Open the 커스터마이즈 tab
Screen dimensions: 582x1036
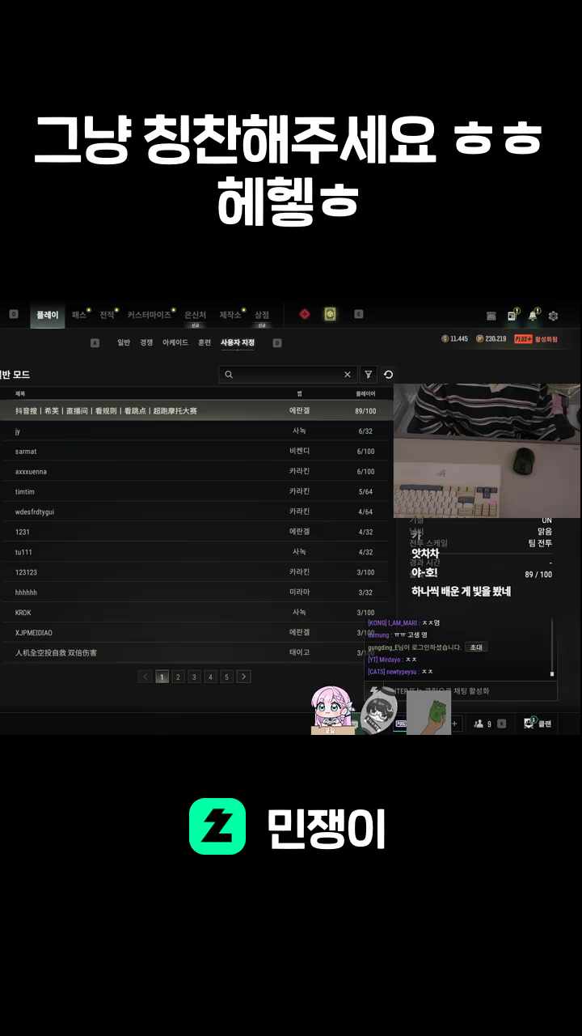pos(150,315)
